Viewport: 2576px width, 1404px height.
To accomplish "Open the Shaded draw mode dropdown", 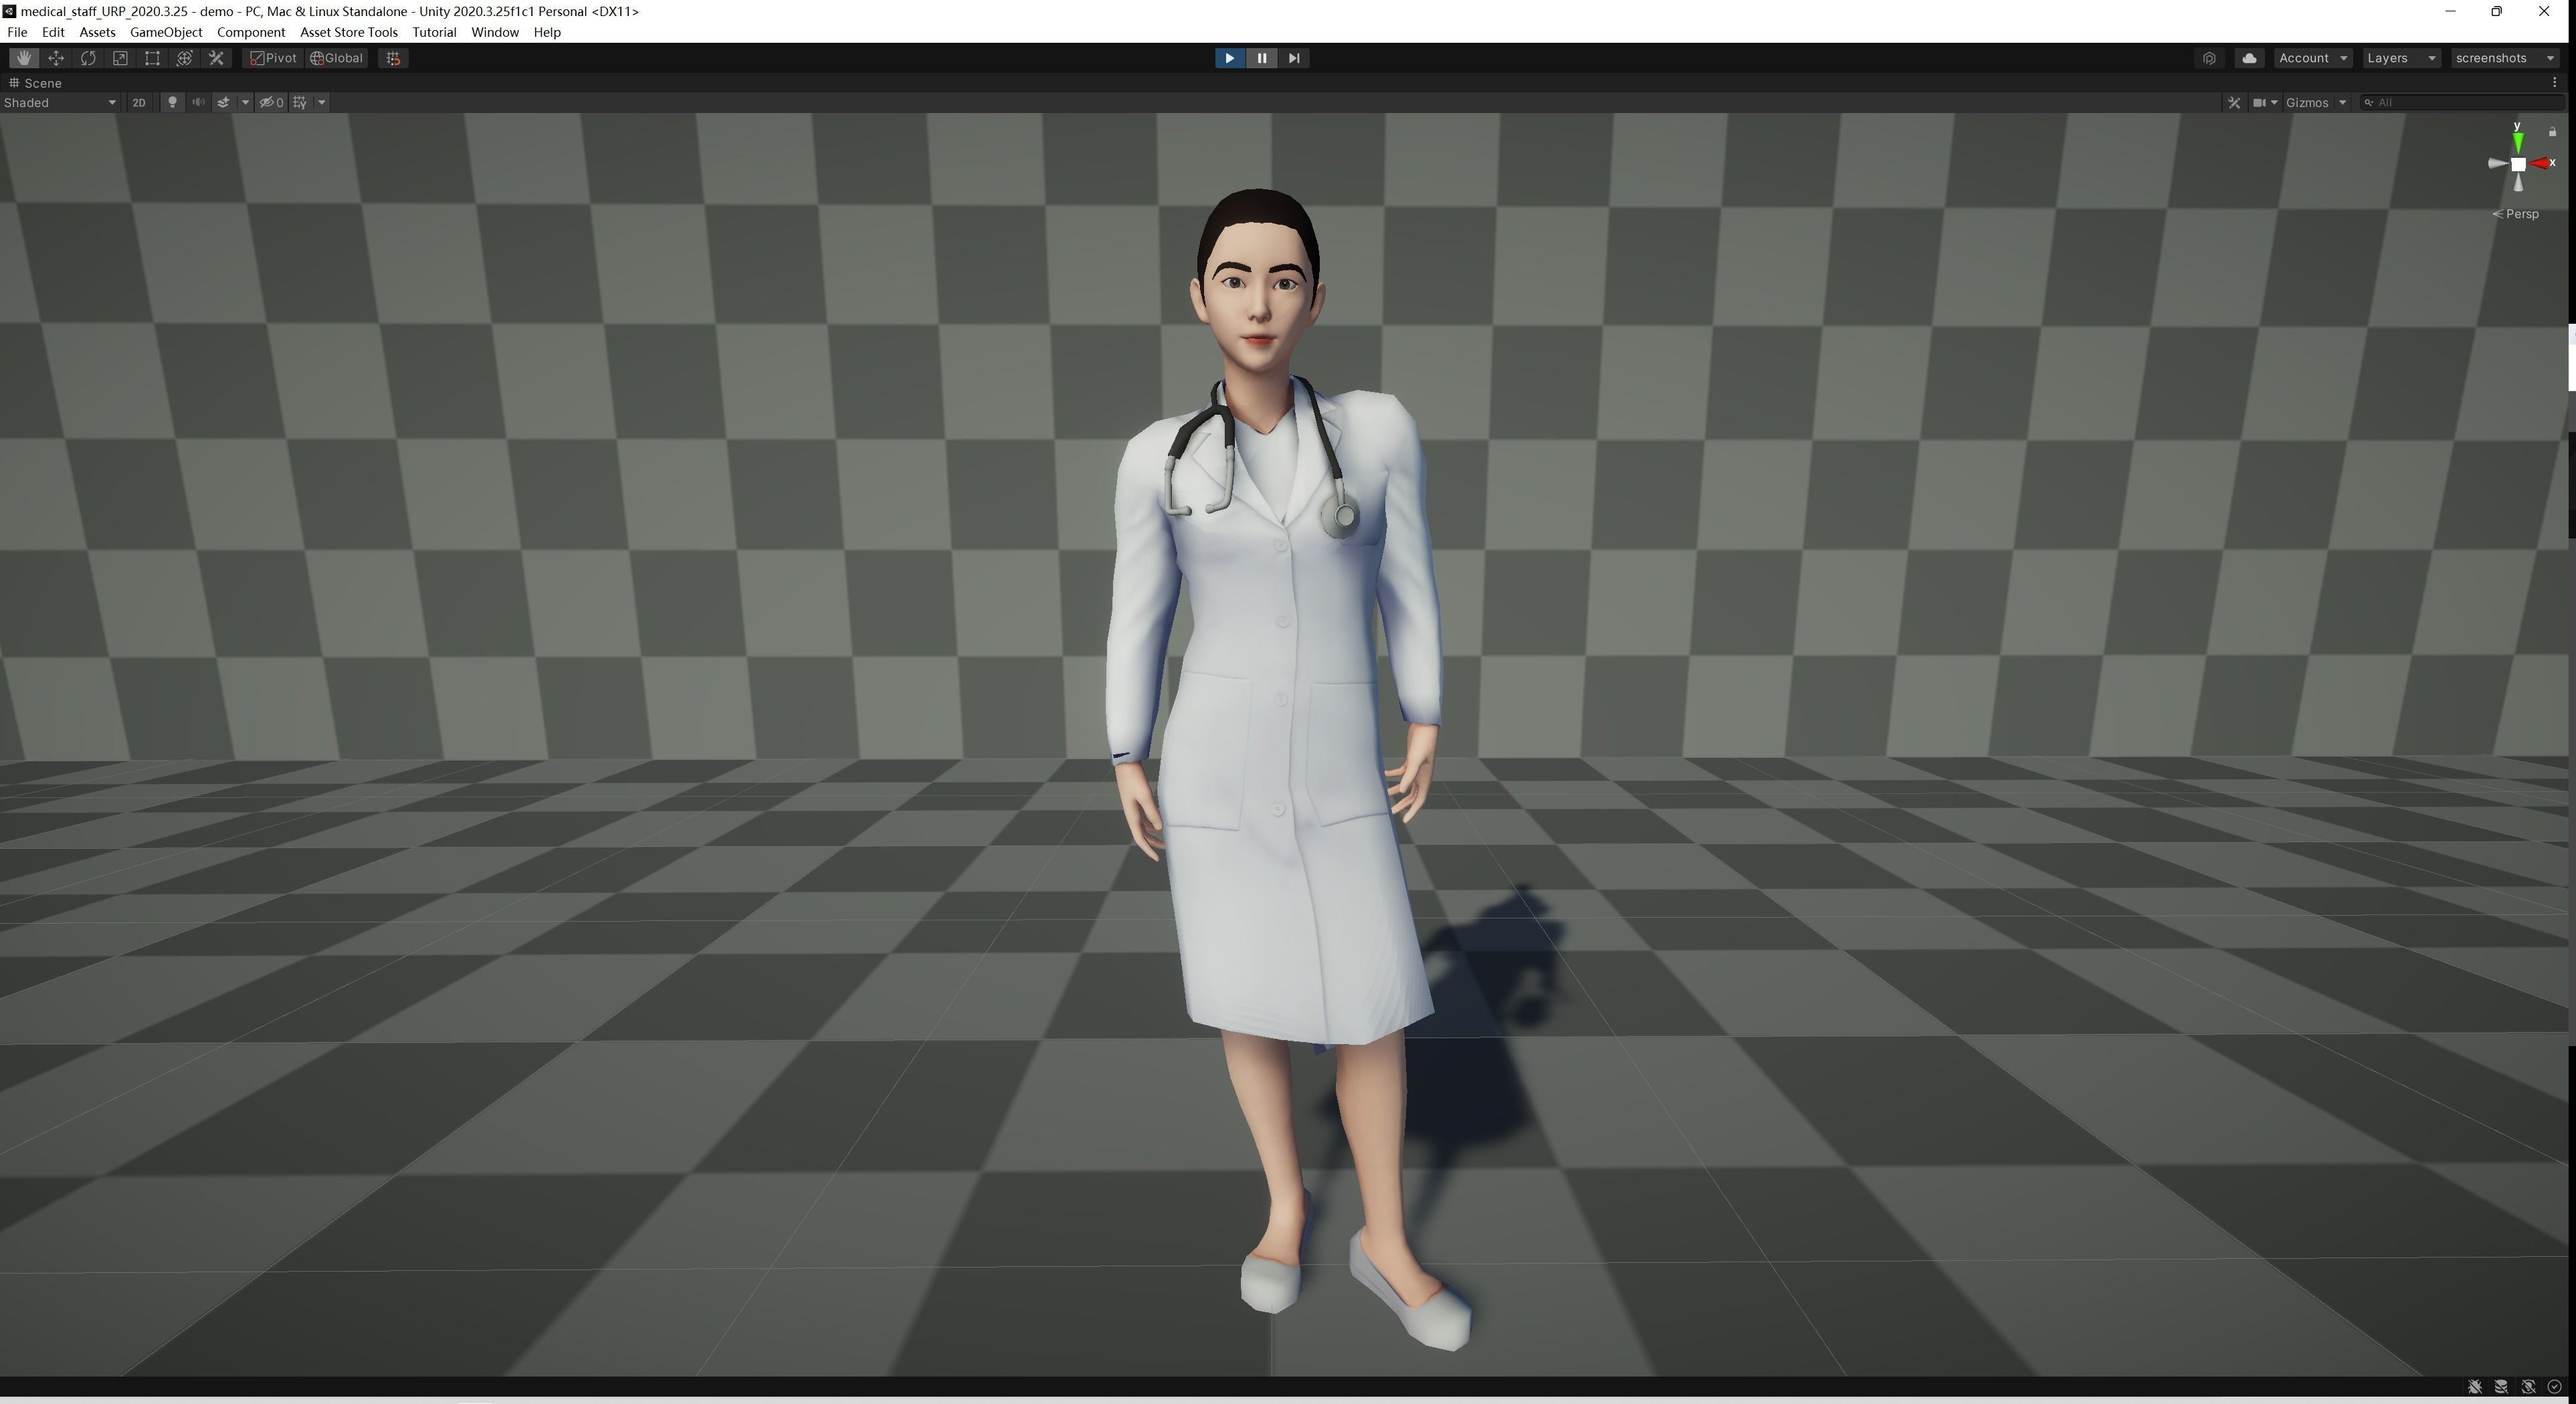I will pyautogui.click(x=60, y=102).
